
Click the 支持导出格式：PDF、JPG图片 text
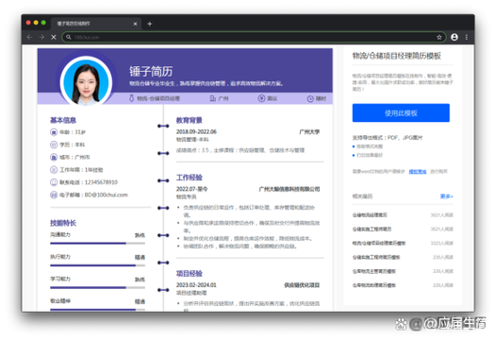[388, 138]
